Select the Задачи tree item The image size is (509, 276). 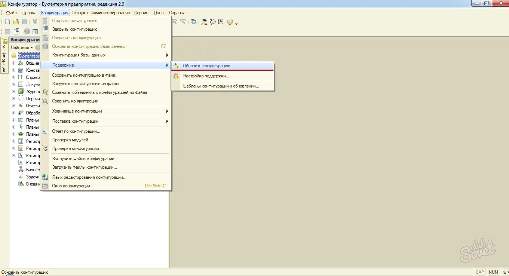click(33, 177)
